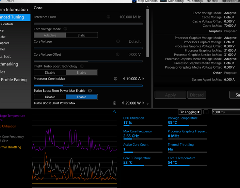Click the Processor Core IccMax slider track
This screenshot has height=188, width=240.
coord(88,86)
